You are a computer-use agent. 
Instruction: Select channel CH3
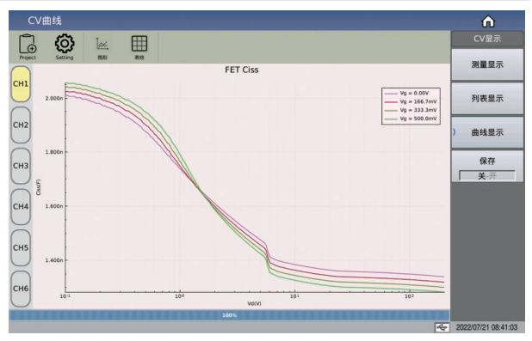click(21, 166)
